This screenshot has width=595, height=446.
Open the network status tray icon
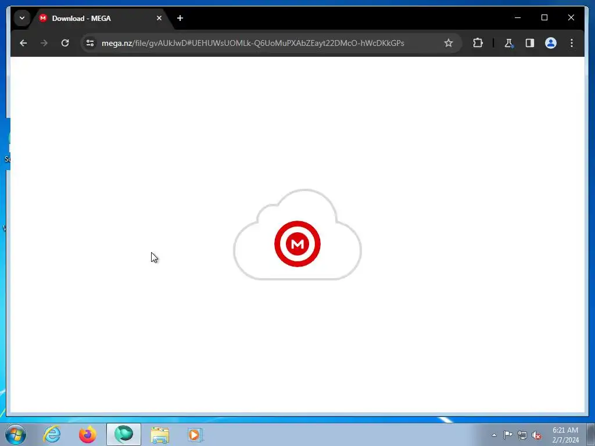[522, 436]
